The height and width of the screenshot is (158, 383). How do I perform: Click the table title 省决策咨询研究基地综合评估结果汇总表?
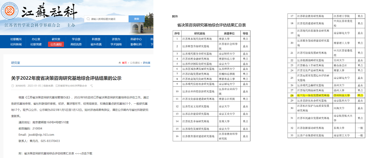click(212, 25)
